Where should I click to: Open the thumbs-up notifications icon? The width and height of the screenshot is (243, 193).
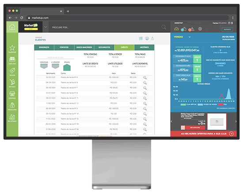pos(184,29)
